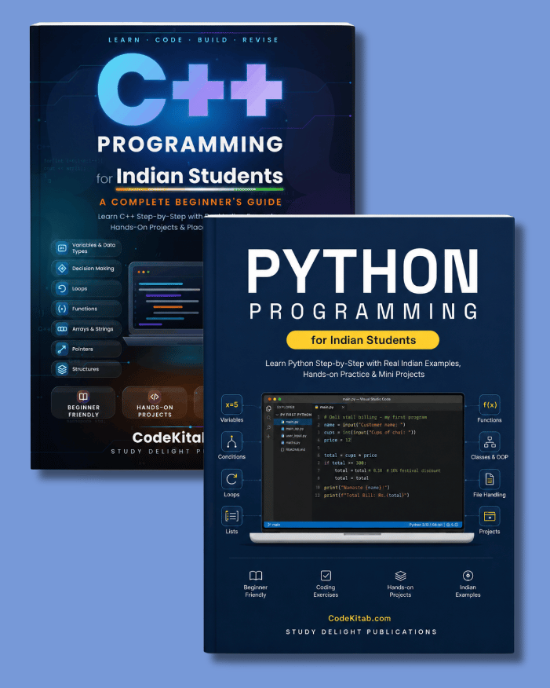Click A COMPLETE BEGINNER'S GUIDE subtitle

pyautogui.click(x=191, y=202)
